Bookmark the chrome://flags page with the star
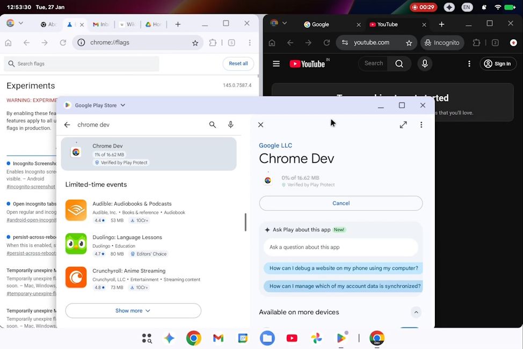Viewport: 523px width, 349px height. (x=195, y=42)
